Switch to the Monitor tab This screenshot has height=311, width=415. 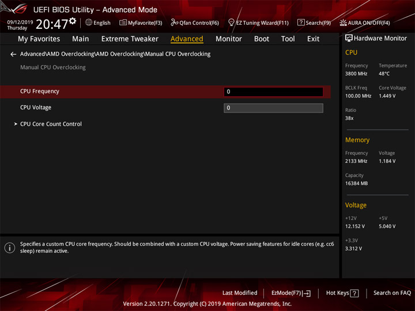click(x=229, y=39)
